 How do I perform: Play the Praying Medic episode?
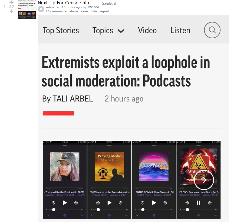click(x=109, y=203)
